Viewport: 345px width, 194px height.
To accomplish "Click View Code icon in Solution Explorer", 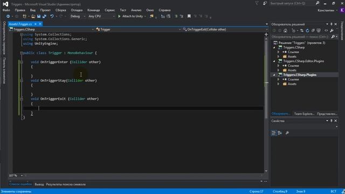I will point(326,31).
